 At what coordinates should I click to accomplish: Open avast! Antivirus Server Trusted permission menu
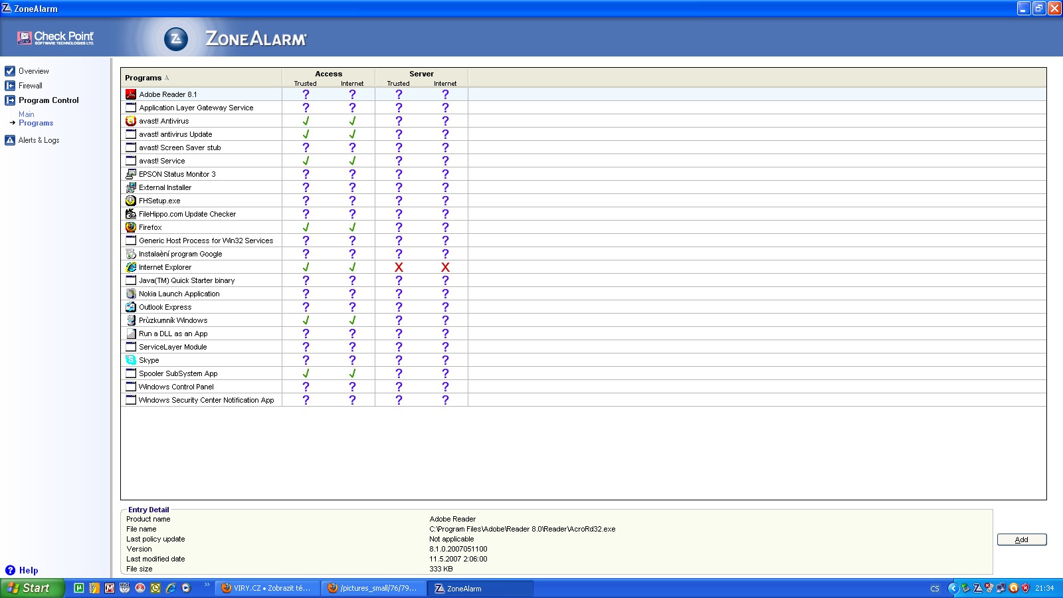point(399,121)
